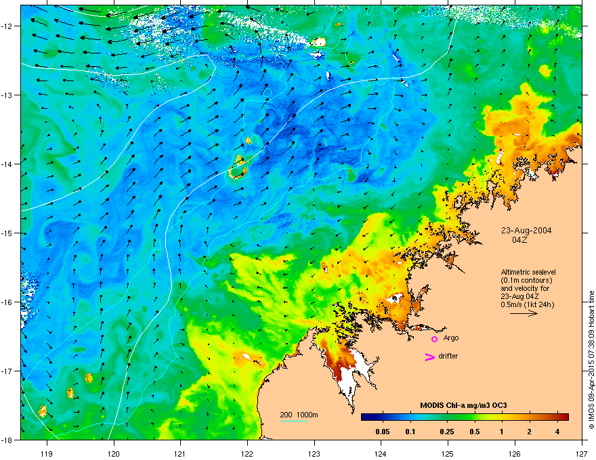Click the IMOS copyright timestamp text
Image resolution: width=596 pixels, height=460 pixels.
(x=591, y=360)
